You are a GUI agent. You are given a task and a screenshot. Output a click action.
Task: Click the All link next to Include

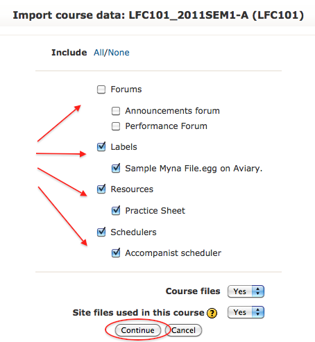click(99, 53)
